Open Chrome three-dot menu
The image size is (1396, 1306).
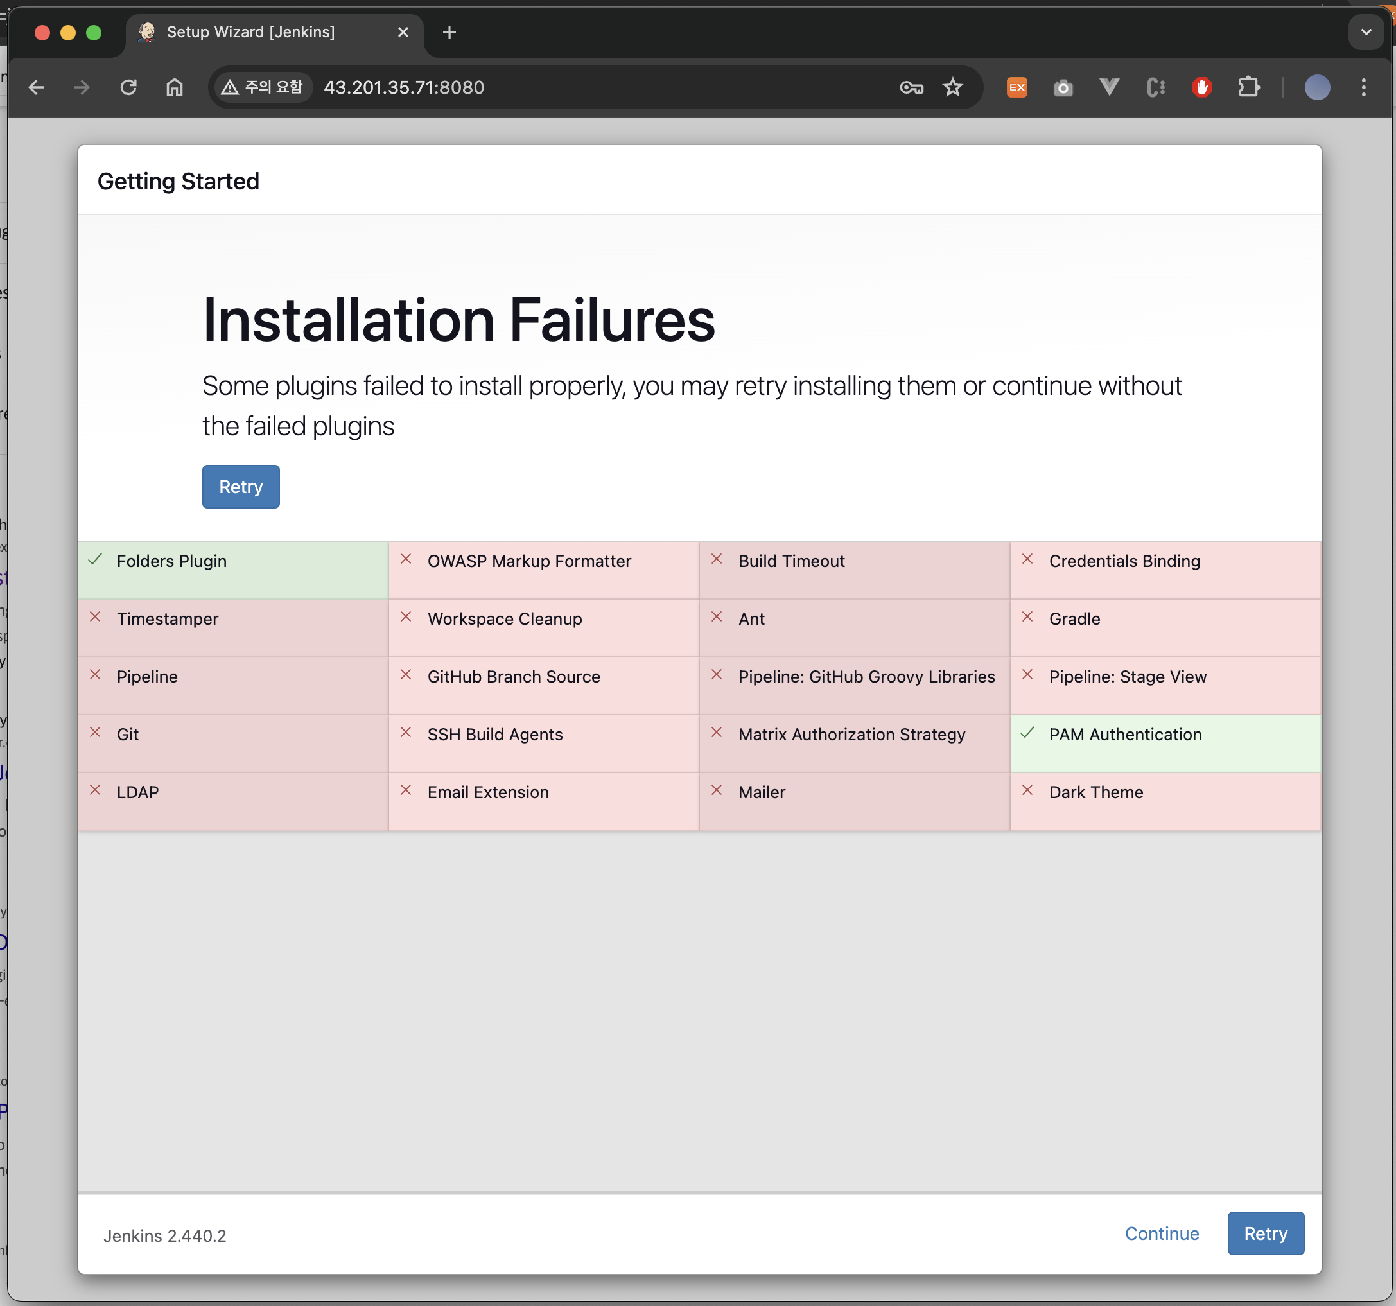(x=1363, y=87)
